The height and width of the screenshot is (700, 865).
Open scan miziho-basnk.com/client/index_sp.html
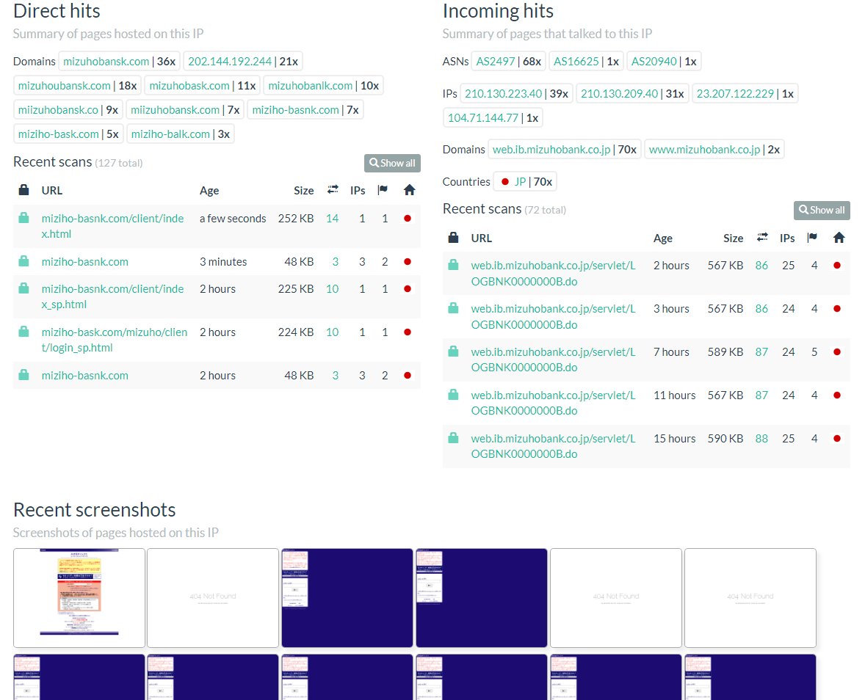click(x=112, y=296)
